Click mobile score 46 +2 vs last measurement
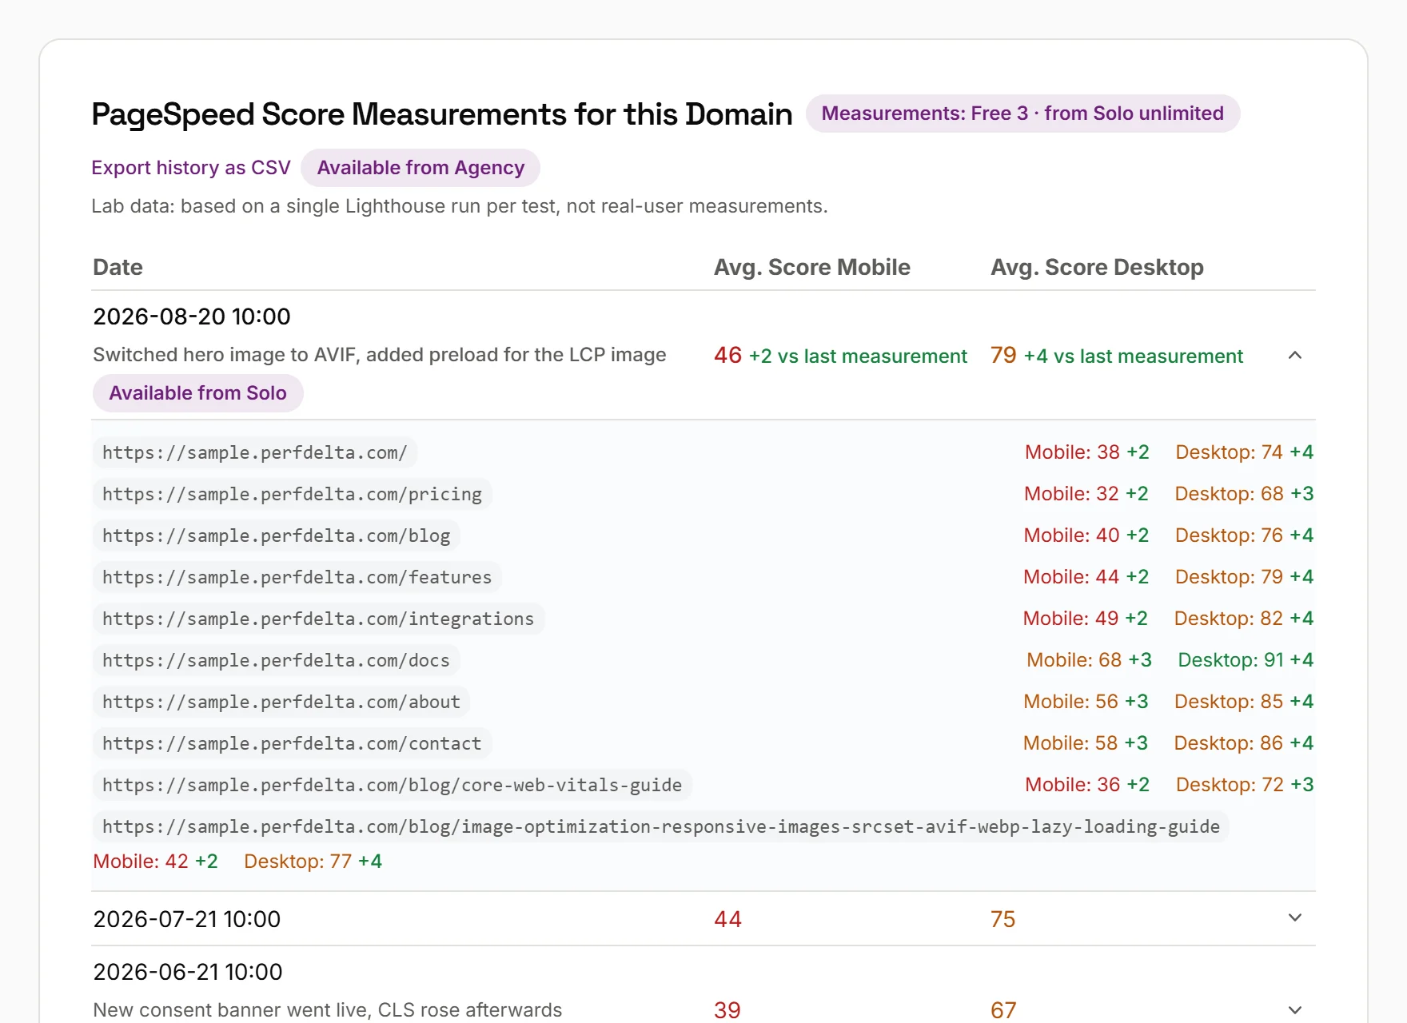Screen dimensions: 1407x1023 click(x=840, y=356)
